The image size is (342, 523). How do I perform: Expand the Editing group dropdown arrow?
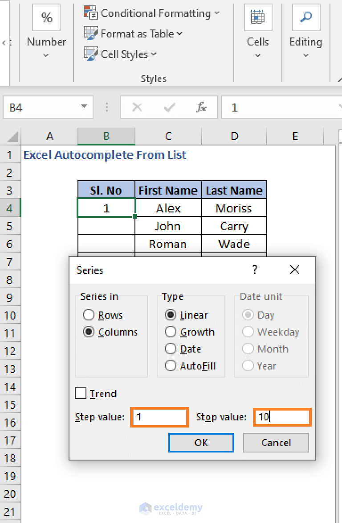[x=305, y=56]
